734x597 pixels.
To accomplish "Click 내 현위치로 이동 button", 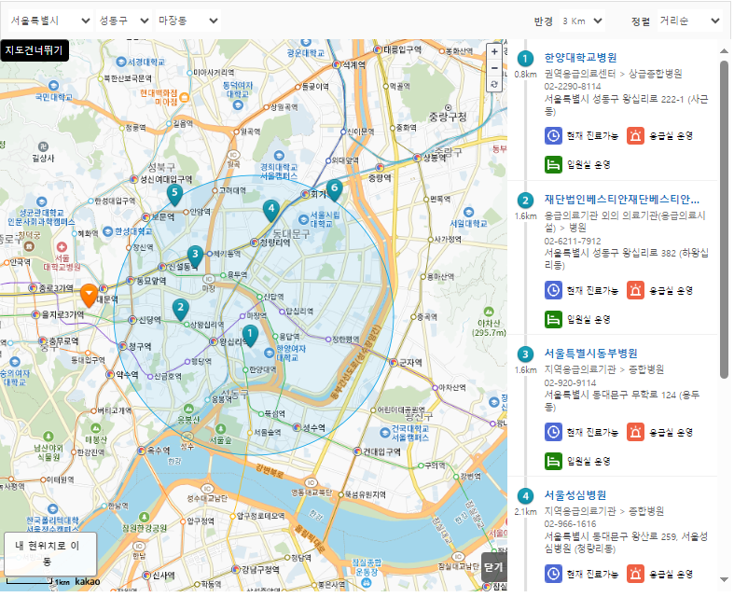I will point(50,553).
